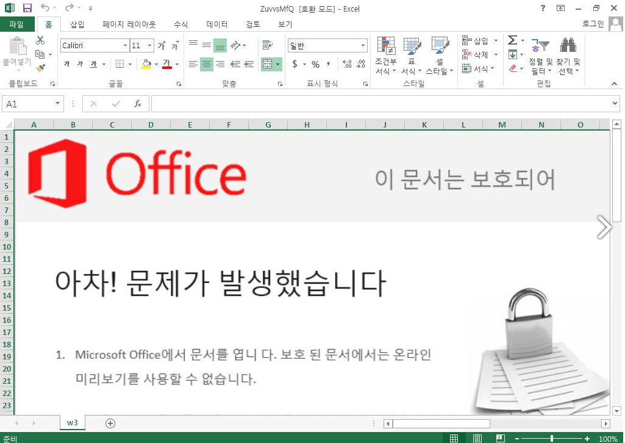Increase decimal places
The image size is (625, 443).
347,64
